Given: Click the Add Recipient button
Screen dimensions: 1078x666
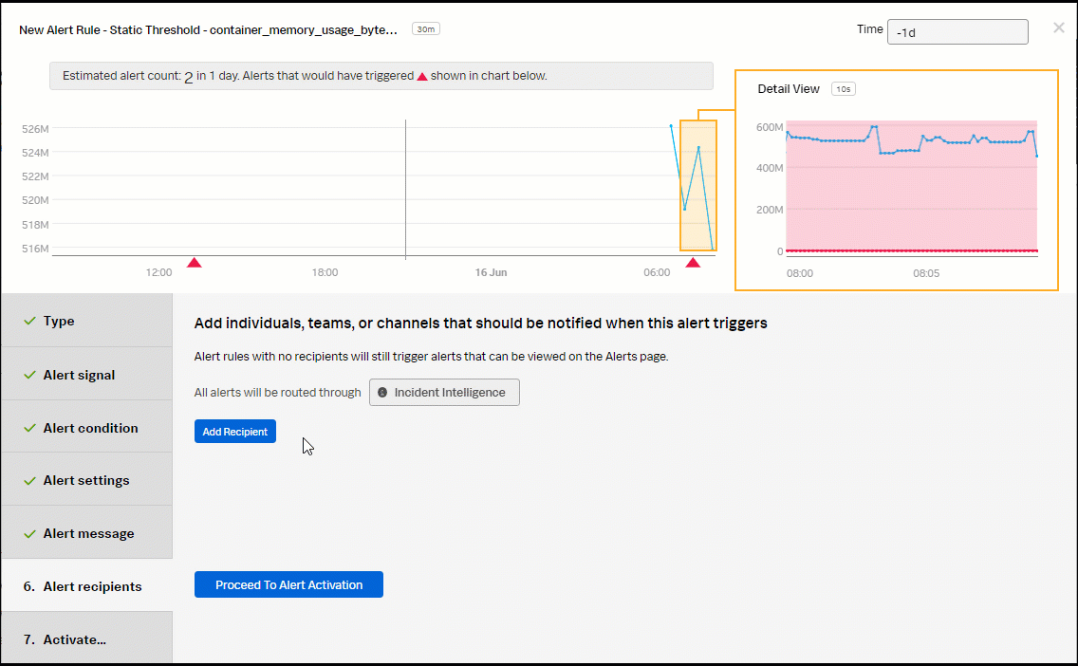Looking at the screenshot, I should 234,432.
